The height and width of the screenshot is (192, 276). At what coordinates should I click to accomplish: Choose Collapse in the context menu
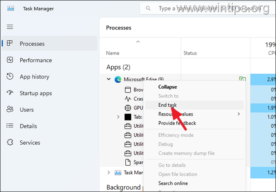coord(195,87)
